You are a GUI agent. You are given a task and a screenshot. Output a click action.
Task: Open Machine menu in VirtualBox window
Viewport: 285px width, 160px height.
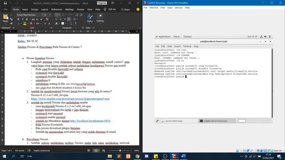click(154, 8)
